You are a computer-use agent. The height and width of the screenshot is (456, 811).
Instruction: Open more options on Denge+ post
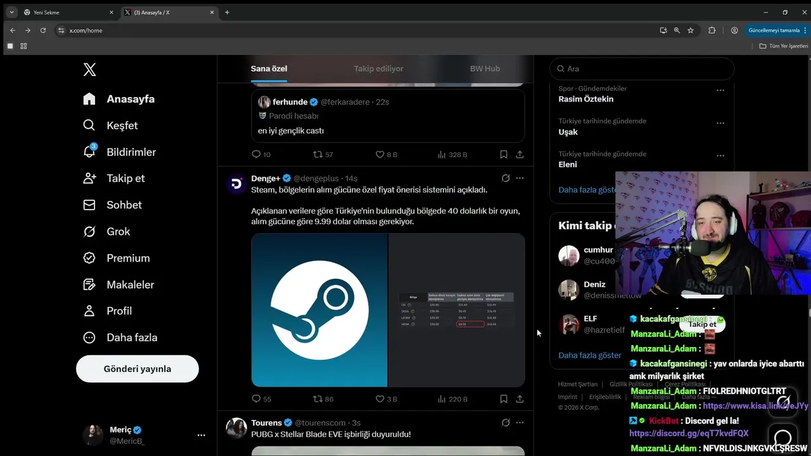point(520,178)
